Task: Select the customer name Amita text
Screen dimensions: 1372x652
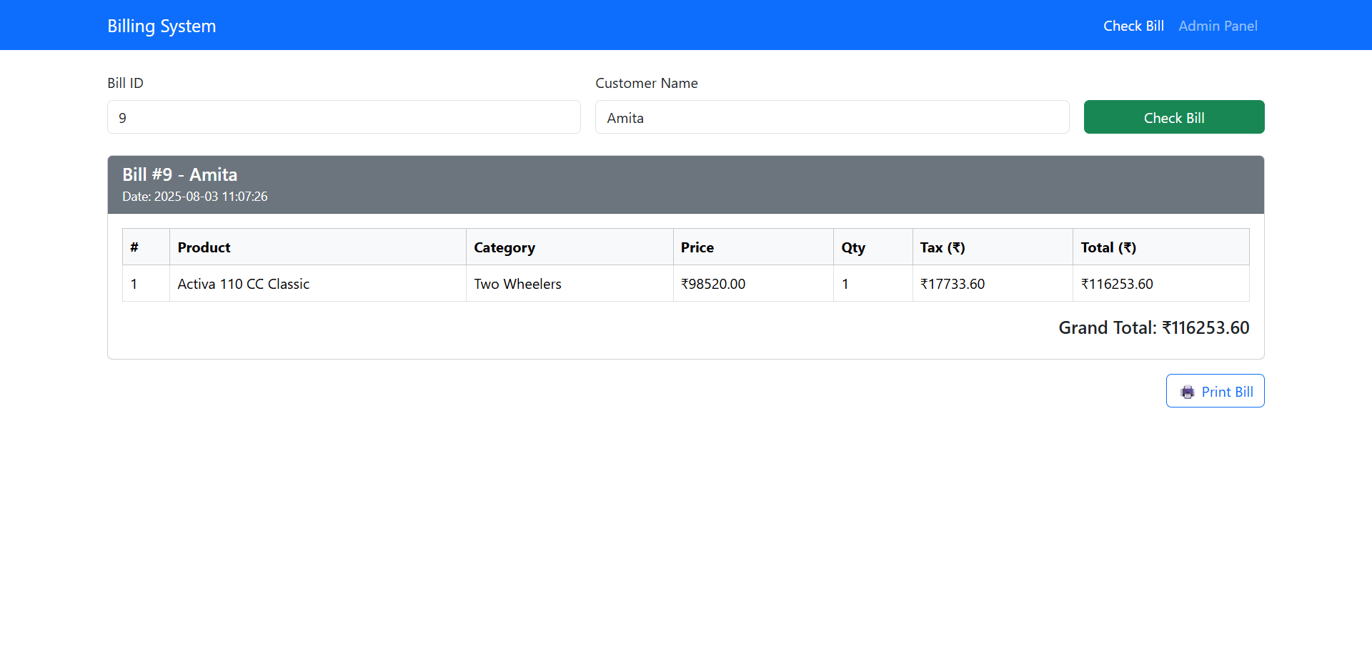Action: (x=625, y=118)
